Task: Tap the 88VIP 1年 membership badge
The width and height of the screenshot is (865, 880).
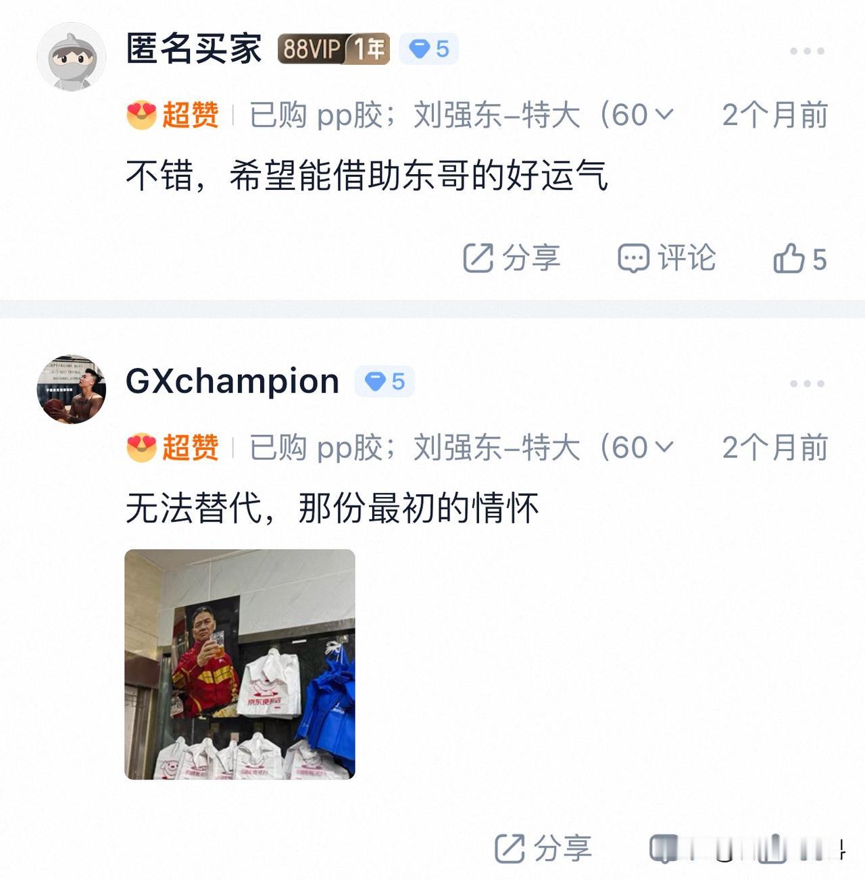Action: tap(333, 49)
